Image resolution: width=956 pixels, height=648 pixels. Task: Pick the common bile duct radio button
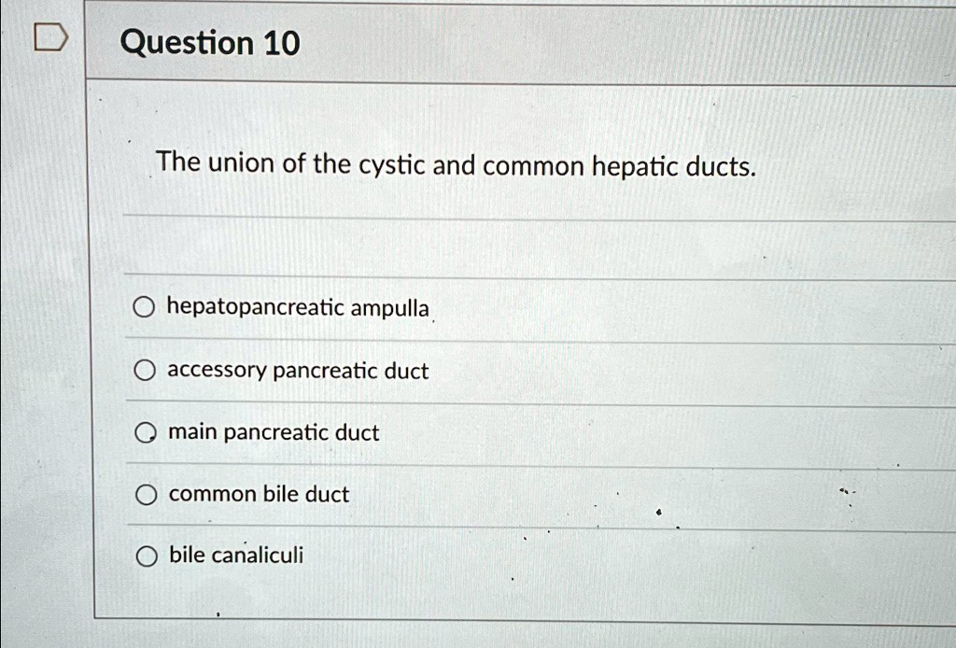(144, 496)
